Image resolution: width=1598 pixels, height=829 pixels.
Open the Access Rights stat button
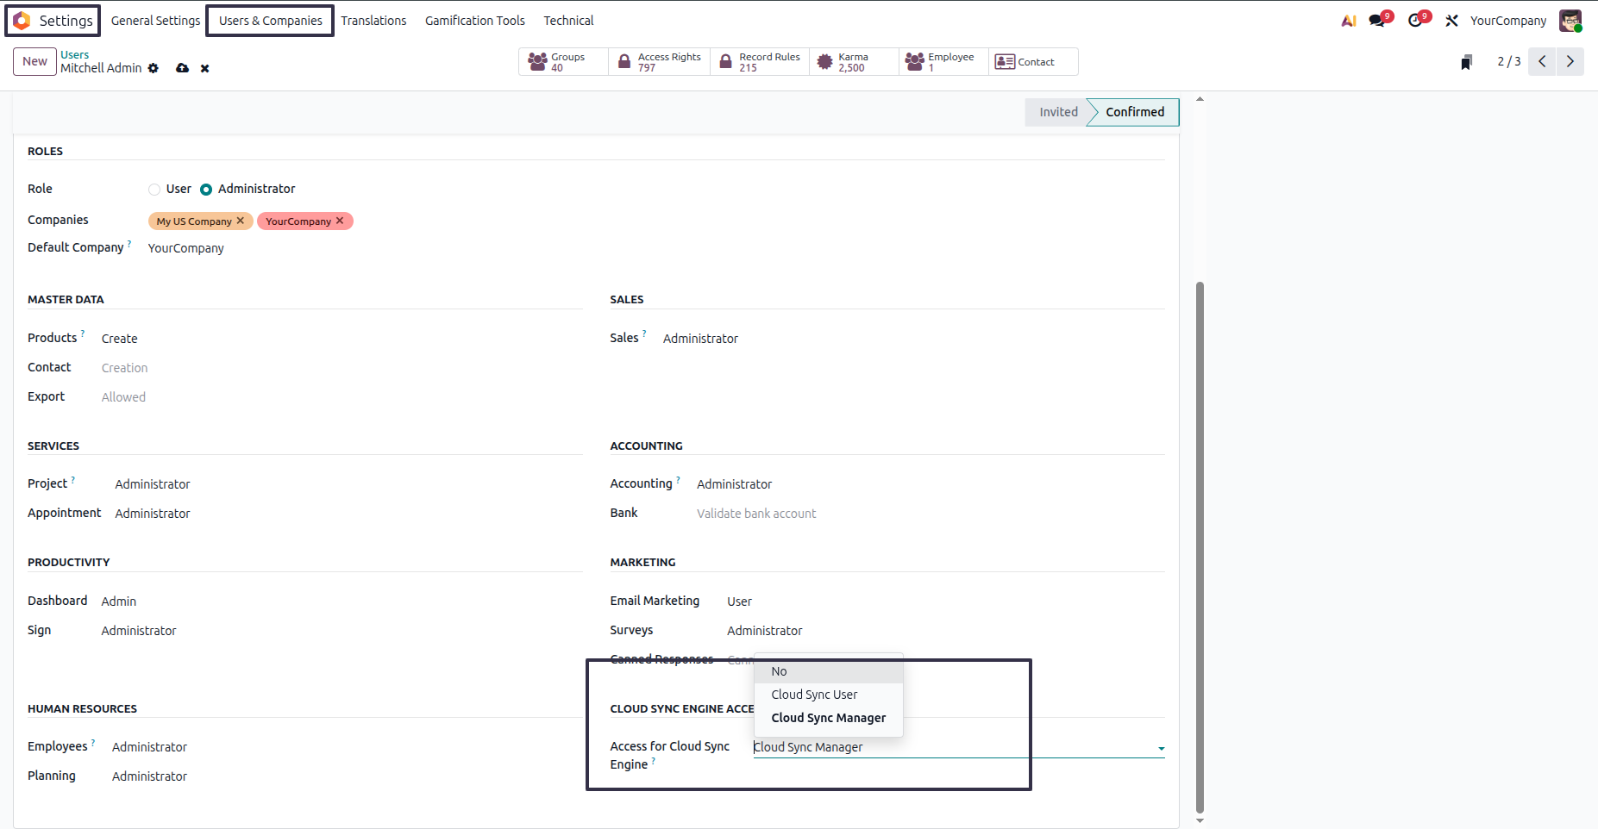point(660,62)
